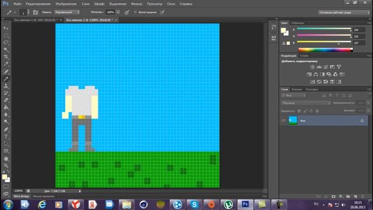Open the Изображение menu
This screenshot has width=373, height=210.
[x=66, y=4]
